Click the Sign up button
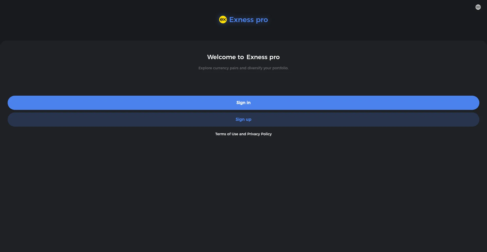Image resolution: width=487 pixels, height=252 pixels. [243, 120]
